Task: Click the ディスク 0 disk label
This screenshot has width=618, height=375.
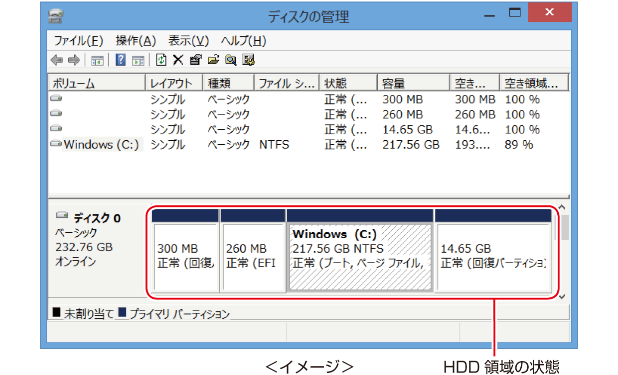Action: [x=97, y=218]
